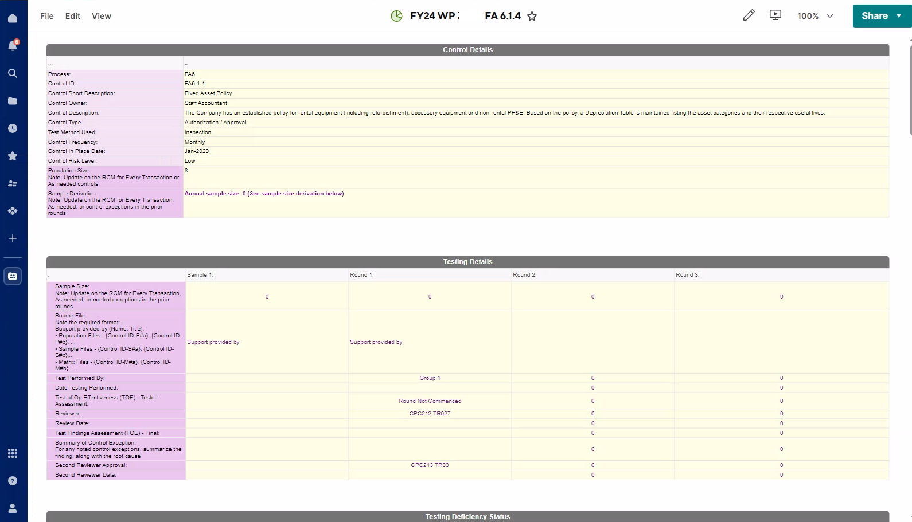
Task: Click the 'CPC212 TR027' reviewer cell
Action: (430, 414)
